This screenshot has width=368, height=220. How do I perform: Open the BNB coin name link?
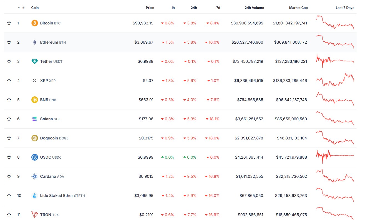click(x=48, y=100)
